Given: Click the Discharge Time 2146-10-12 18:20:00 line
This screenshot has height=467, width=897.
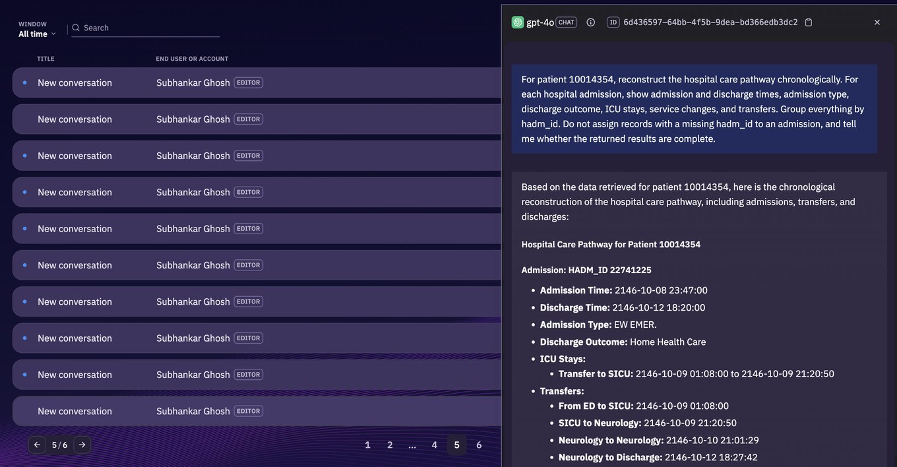Looking at the screenshot, I should tap(623, 307).
